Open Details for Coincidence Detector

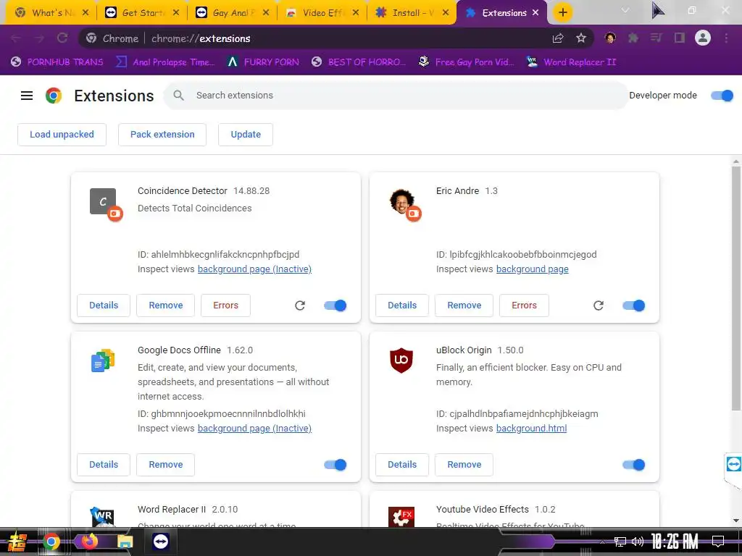click(104, 306)
